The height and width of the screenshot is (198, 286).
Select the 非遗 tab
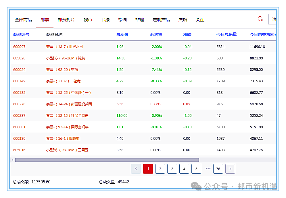pos(140,20)
